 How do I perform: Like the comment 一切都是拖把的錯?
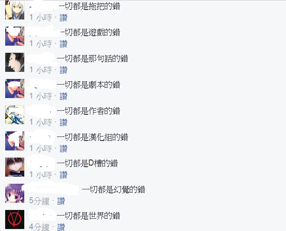(64, 17)
